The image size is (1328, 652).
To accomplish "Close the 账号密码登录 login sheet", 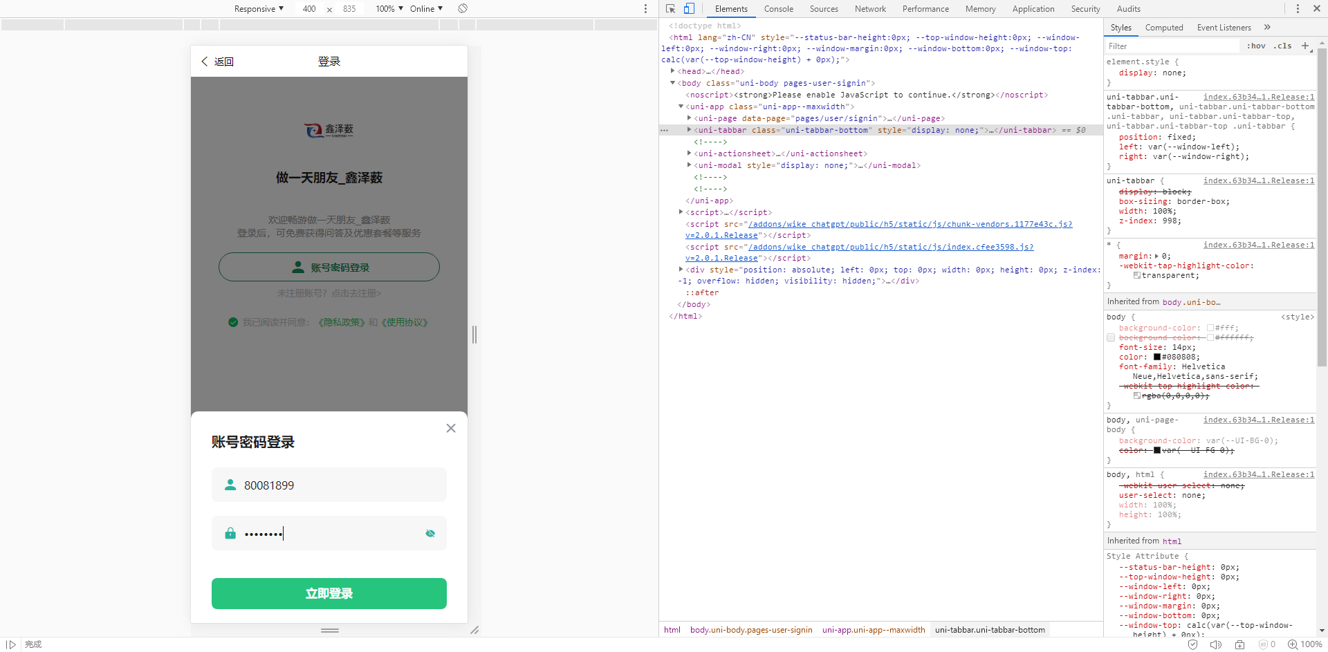I will coord(451,428).
